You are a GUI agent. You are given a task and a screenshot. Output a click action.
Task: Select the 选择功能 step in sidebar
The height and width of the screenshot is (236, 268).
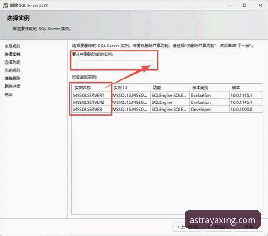click(x=12, y=62)
